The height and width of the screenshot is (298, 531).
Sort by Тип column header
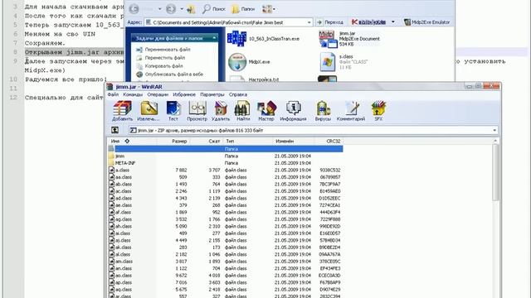pos(247,141)
